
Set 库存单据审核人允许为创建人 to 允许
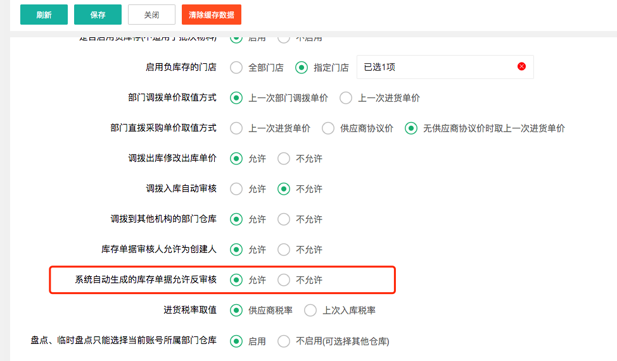236,250
